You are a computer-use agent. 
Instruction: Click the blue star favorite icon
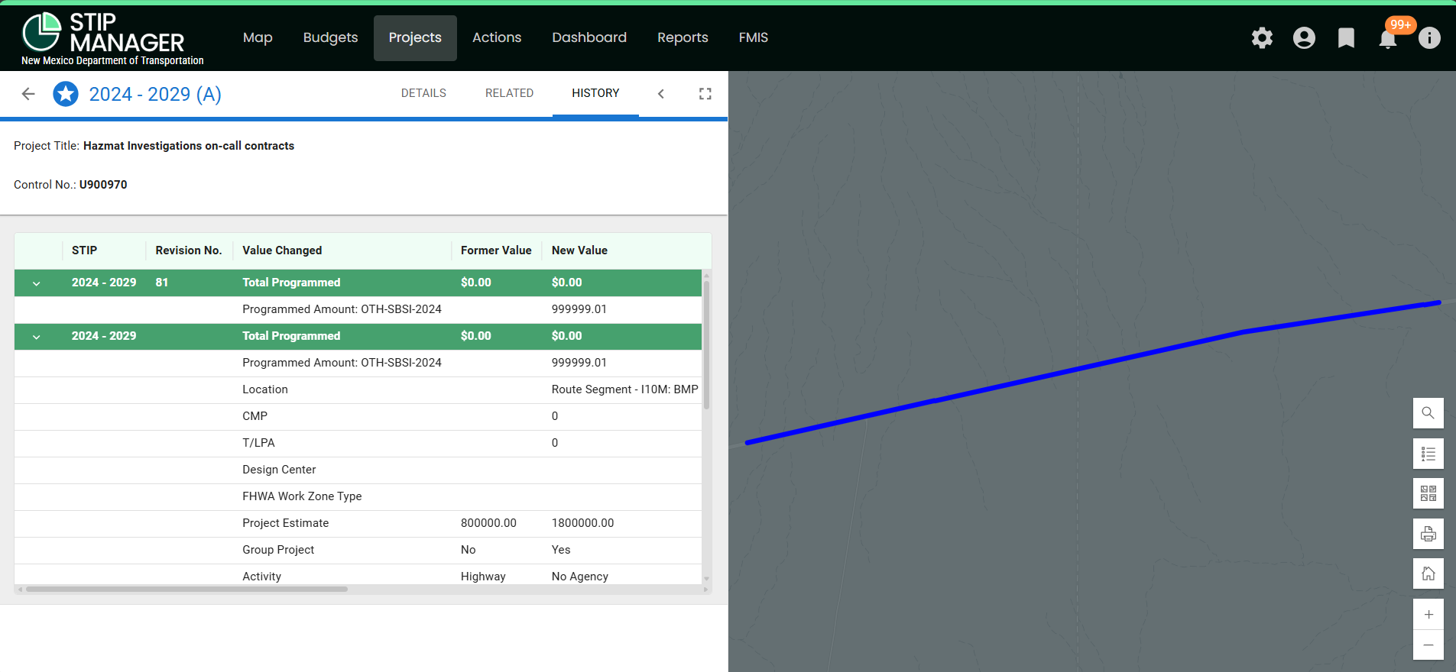point(66,94)
